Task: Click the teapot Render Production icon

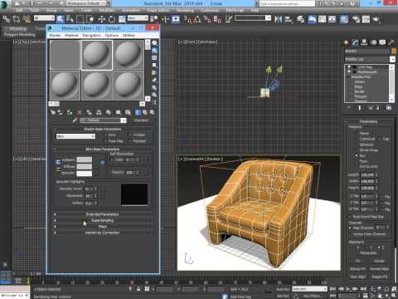Action: click(x=376, y=19)
